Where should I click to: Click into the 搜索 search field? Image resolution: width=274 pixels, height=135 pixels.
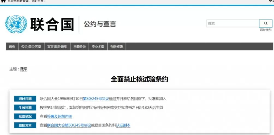233,23
